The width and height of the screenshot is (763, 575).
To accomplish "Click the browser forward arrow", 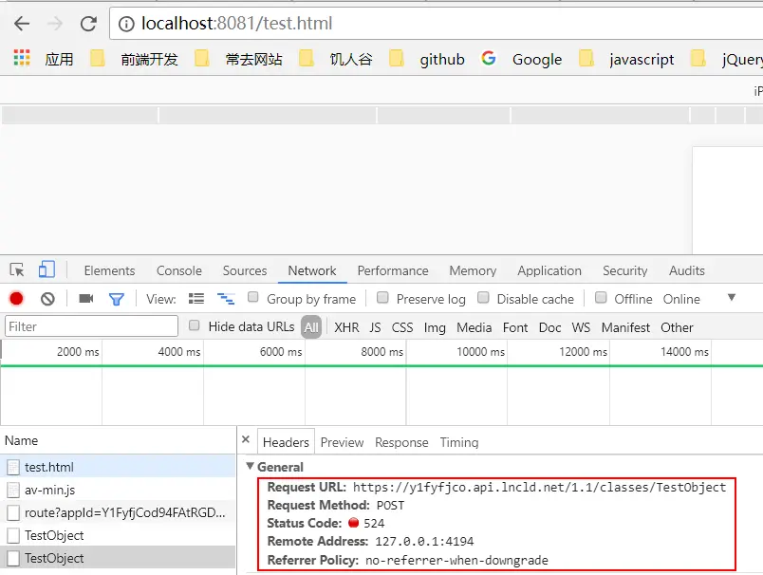I will 55,24.
